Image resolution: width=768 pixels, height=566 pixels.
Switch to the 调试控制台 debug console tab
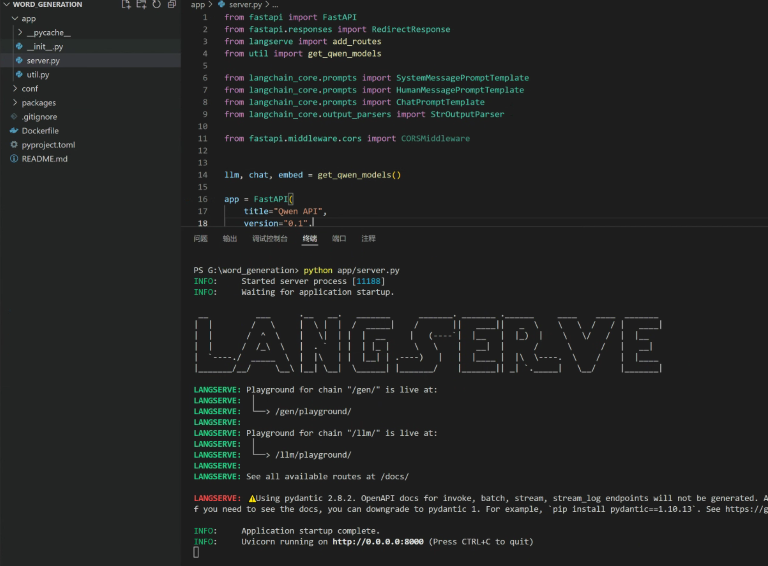click(x=270, y=238)
